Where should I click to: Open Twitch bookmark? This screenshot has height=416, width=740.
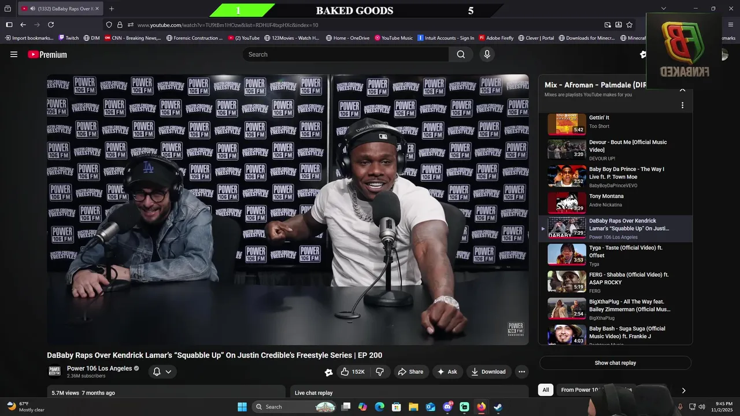click(69, 38)
